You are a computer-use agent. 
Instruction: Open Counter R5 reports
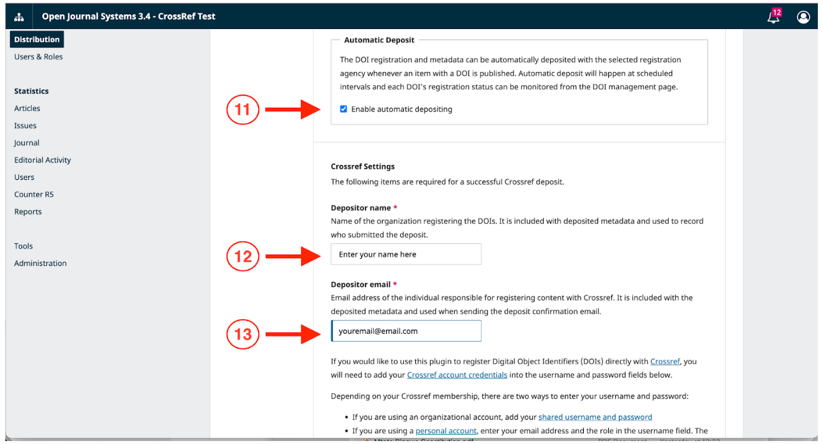(x=34, y=194)
